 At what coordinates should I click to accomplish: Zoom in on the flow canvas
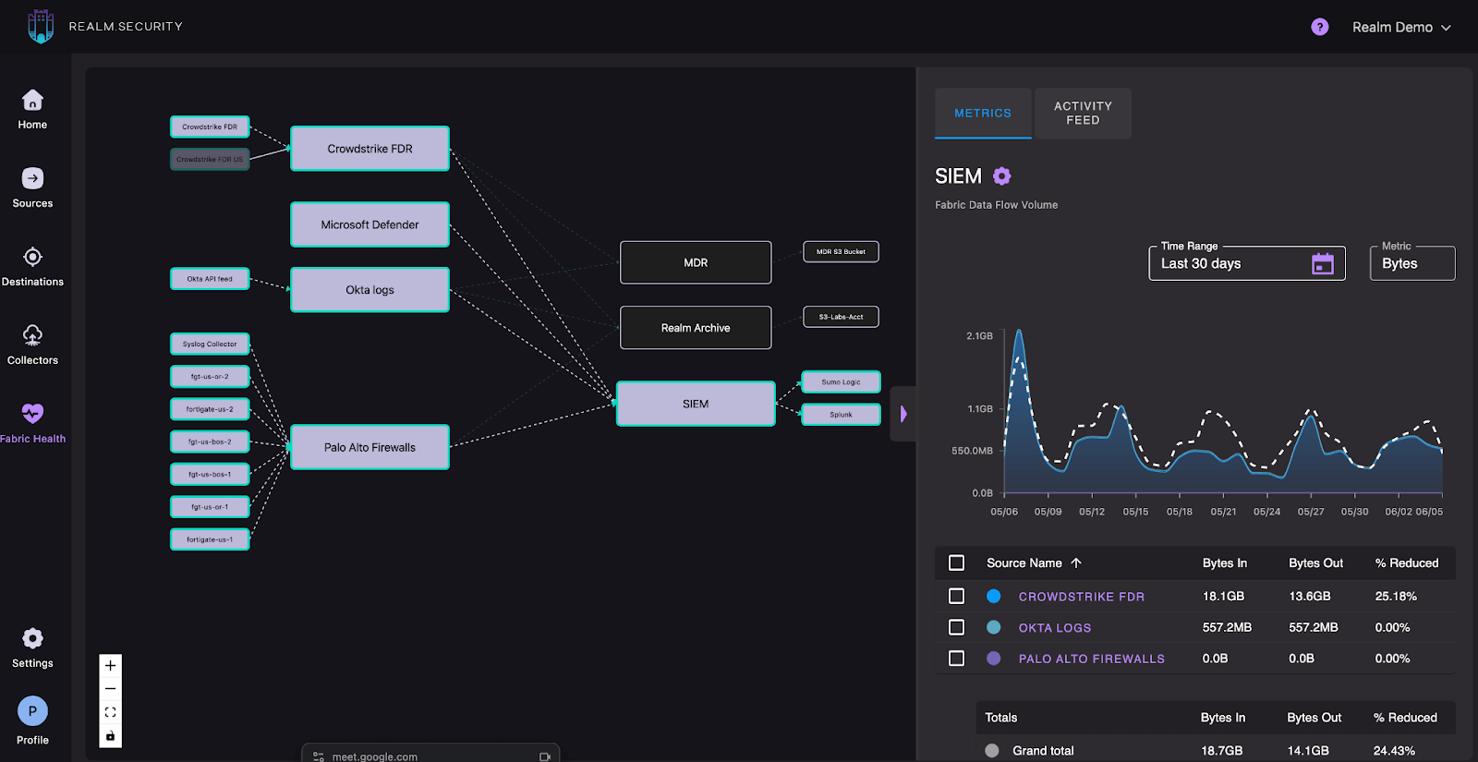[x=110, y=665]
